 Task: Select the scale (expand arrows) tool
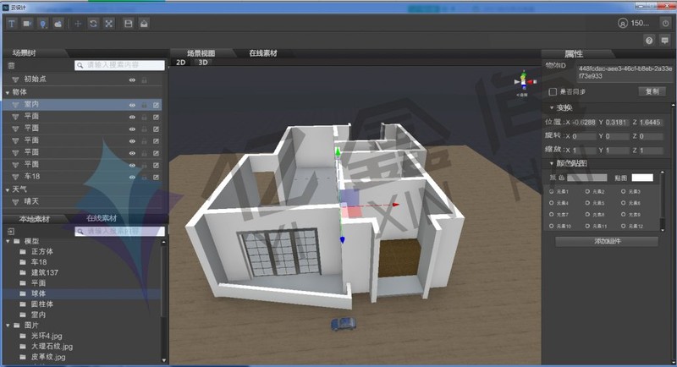[x=109, y=24]
